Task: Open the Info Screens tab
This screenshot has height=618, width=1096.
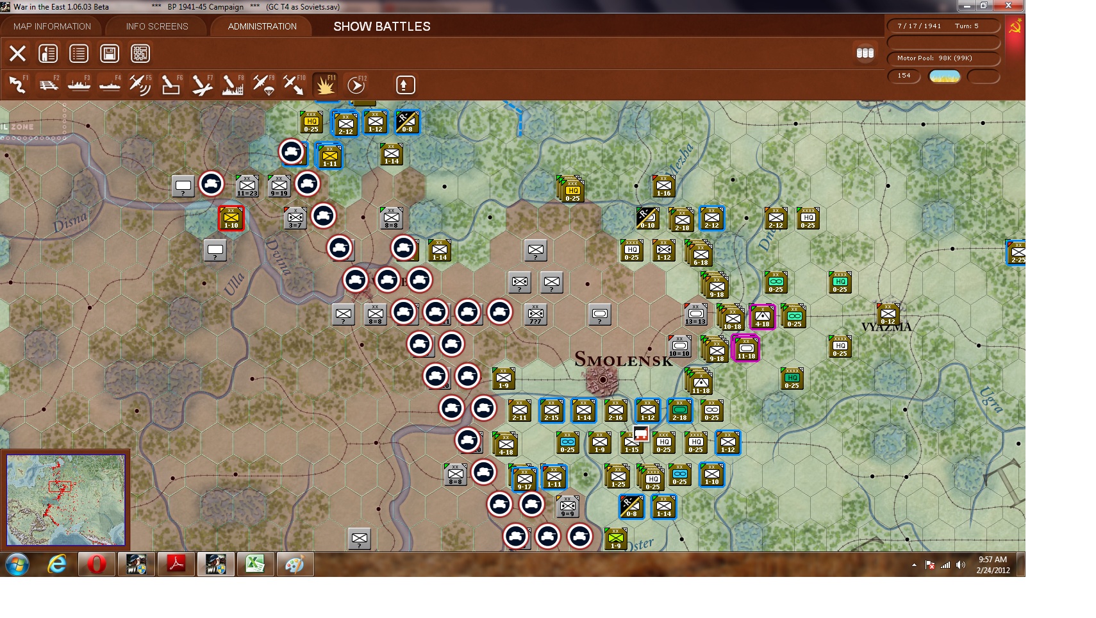Action: point(157,26)
